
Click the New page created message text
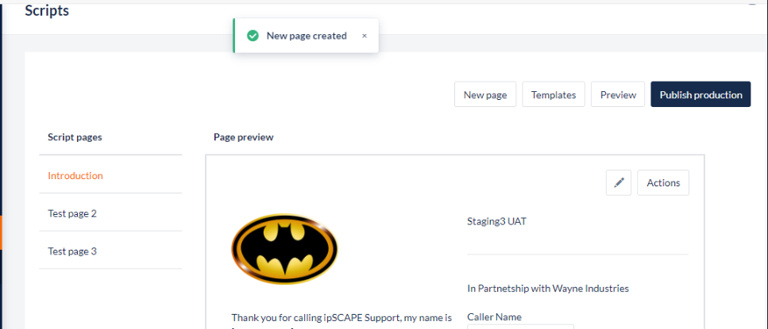307,36
